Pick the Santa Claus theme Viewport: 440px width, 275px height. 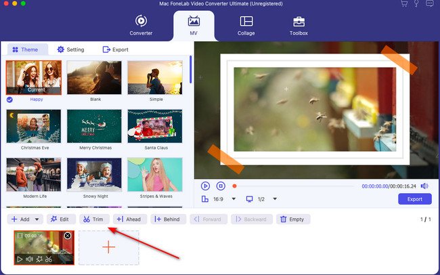point(155,126)
